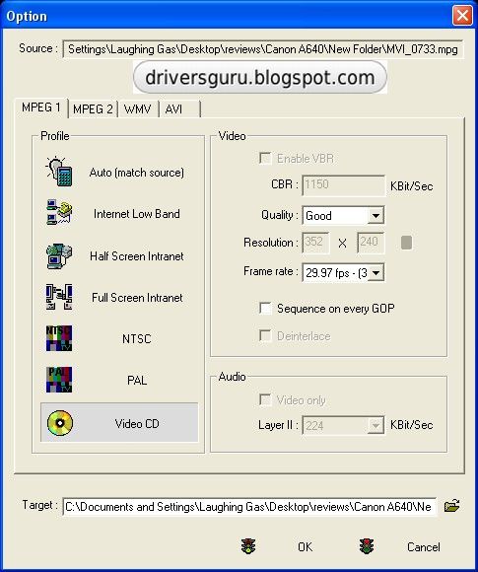Click the Target path input field
This screenshot has height=572, width=478.
pos(249,506)
